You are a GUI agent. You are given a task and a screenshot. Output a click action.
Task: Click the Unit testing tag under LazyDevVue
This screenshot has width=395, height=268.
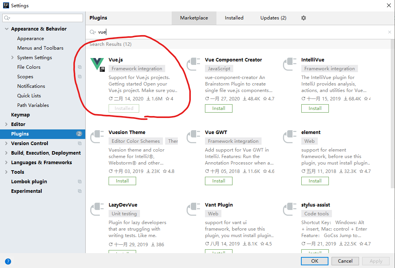pyautogui.click(x=124, y=214)
